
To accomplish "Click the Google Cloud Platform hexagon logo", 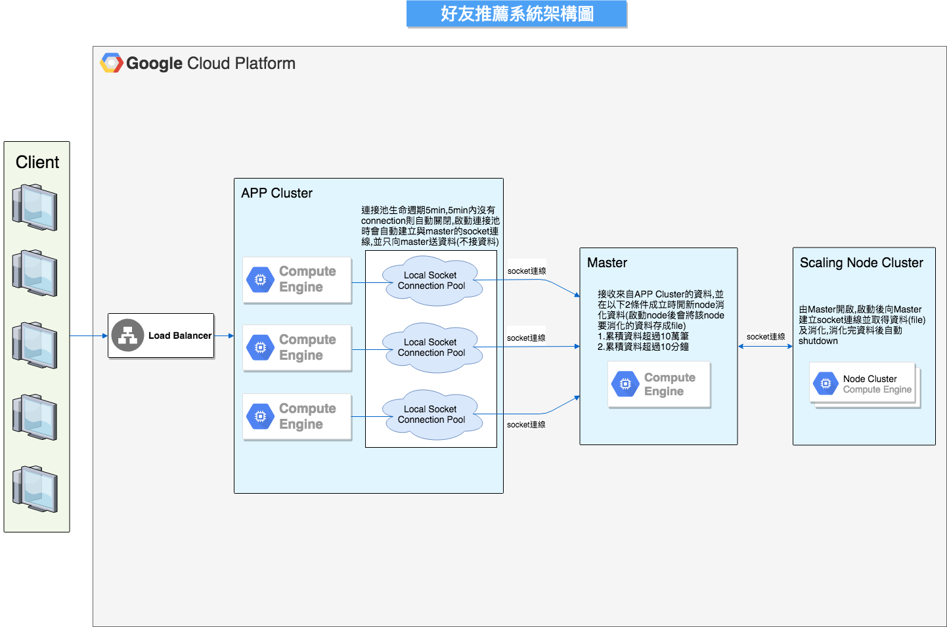I will pyautogui.click(x=111, y=63).
